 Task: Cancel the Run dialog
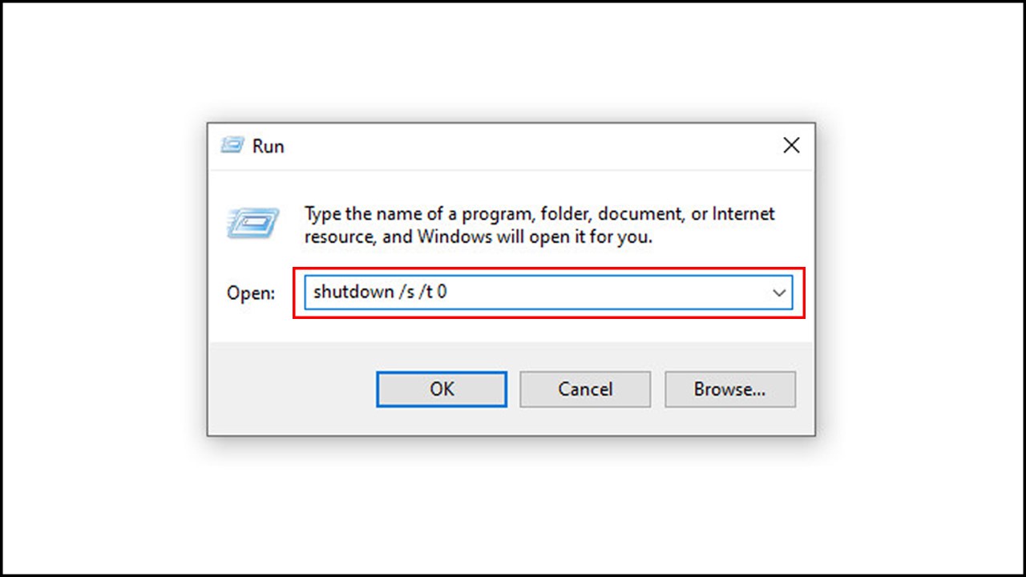point(585,389)
